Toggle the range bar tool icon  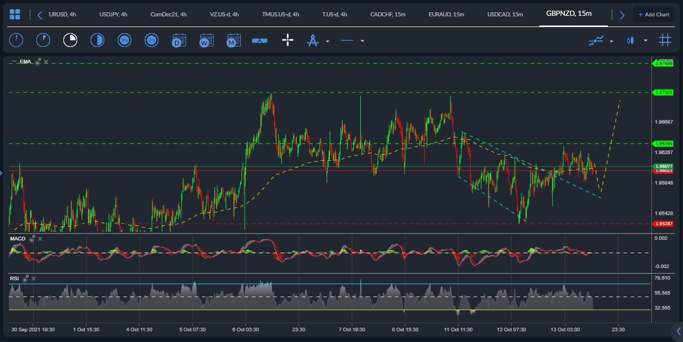(259, 40)
